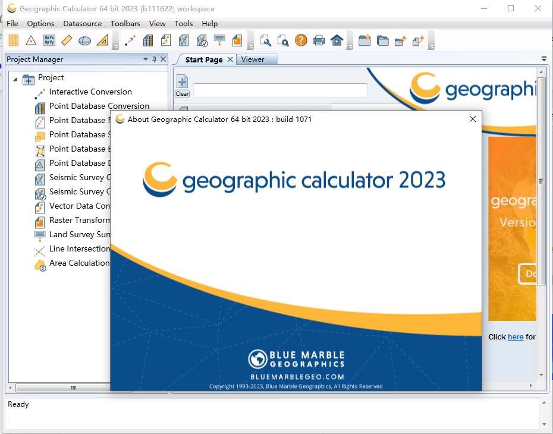Click the Project Manager horizontal scrollbar thumb
The height and width of the screenshot is (434, 553).
coord(73,388)
